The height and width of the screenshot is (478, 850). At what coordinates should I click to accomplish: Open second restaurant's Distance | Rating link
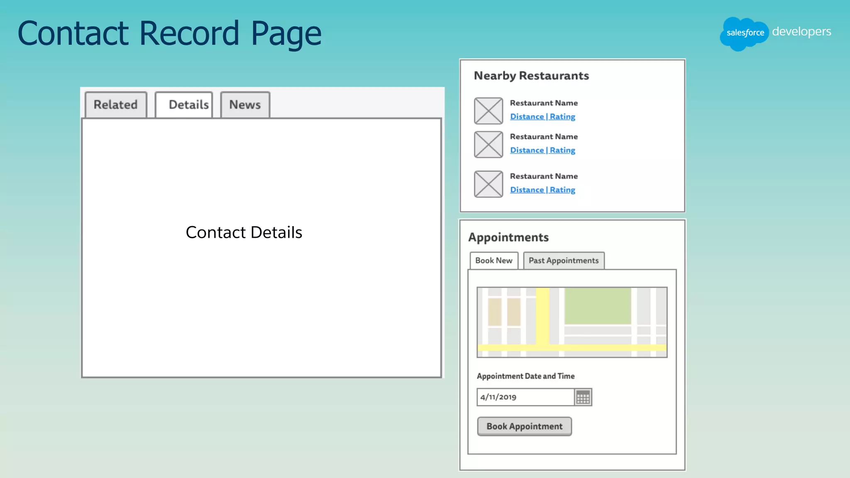click(543, 150)
